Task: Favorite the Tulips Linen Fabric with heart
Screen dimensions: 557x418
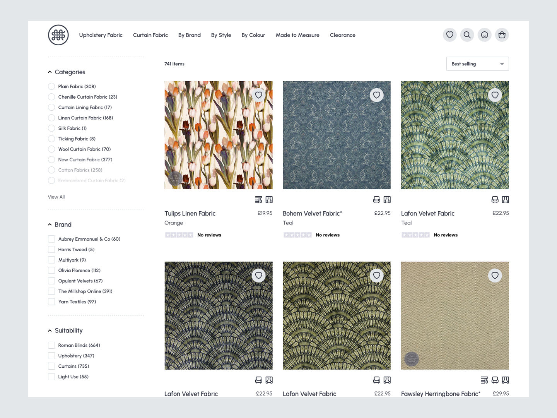Action: [x=258, y=95]
